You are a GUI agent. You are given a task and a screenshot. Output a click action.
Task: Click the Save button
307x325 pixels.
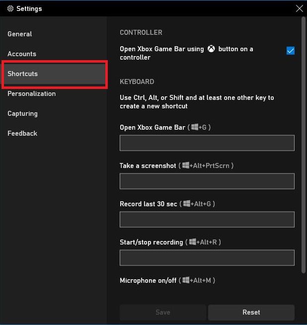[x=162, y=312]
